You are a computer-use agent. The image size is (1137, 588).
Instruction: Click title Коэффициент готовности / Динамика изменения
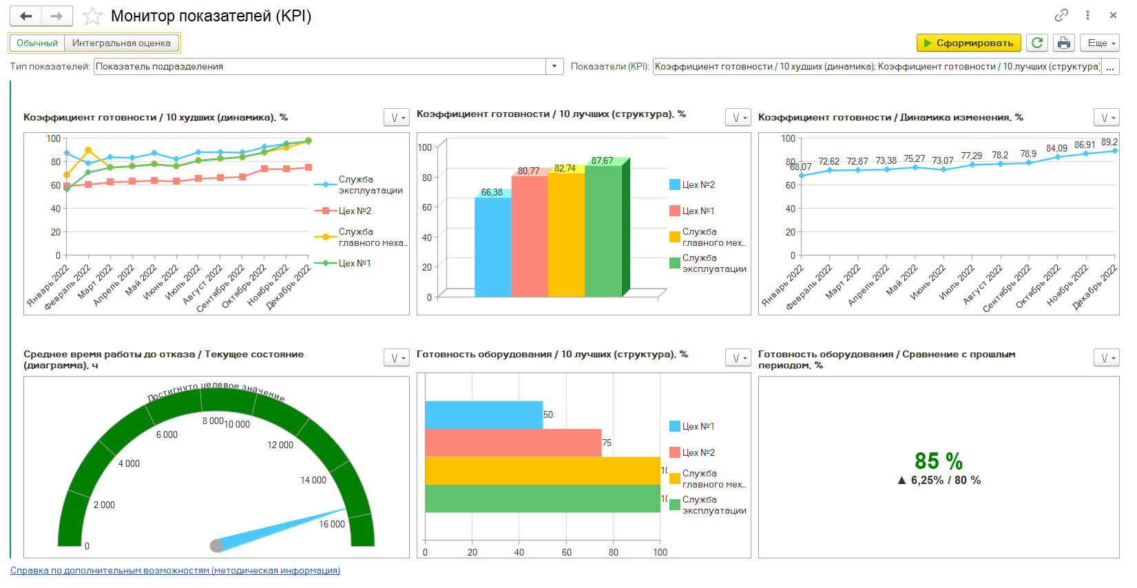click(890, 118)
